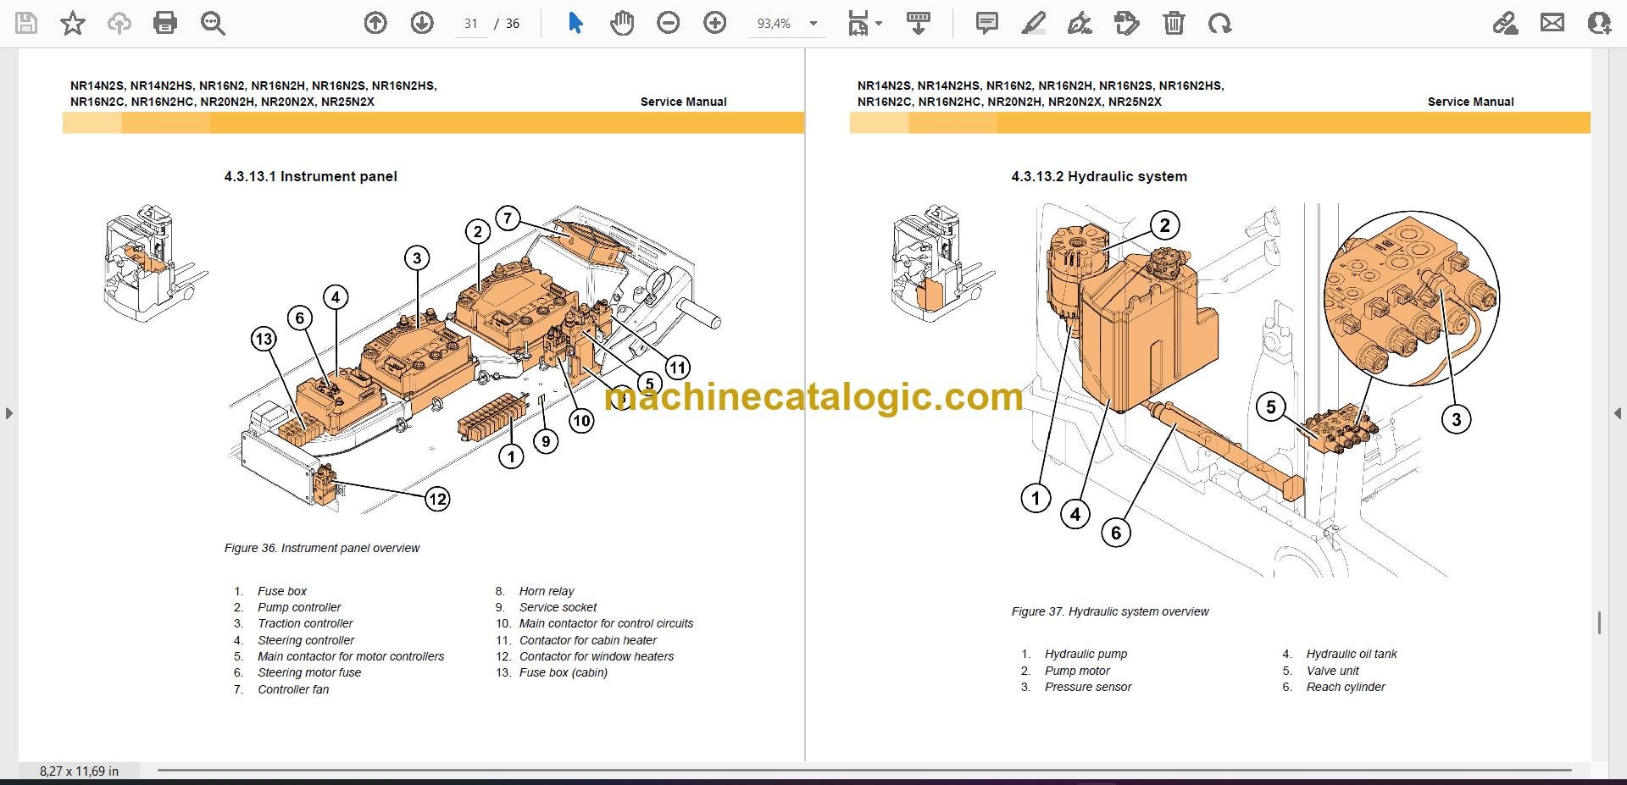The width and height of the screenshot is (1627, 785).
Task: Send the file by email
Action: [x=1552, y=23]
